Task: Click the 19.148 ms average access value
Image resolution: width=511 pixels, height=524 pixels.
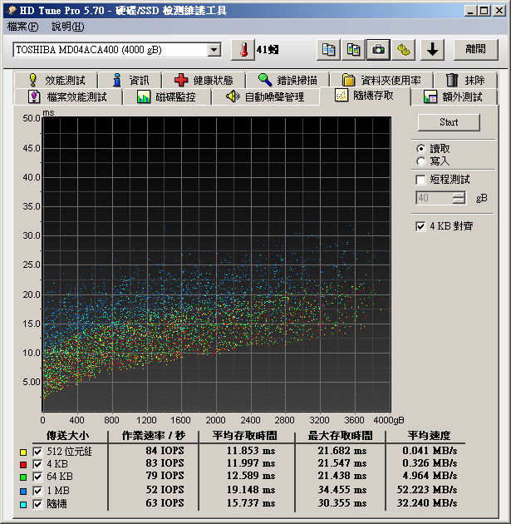Action: pos(251,490)
